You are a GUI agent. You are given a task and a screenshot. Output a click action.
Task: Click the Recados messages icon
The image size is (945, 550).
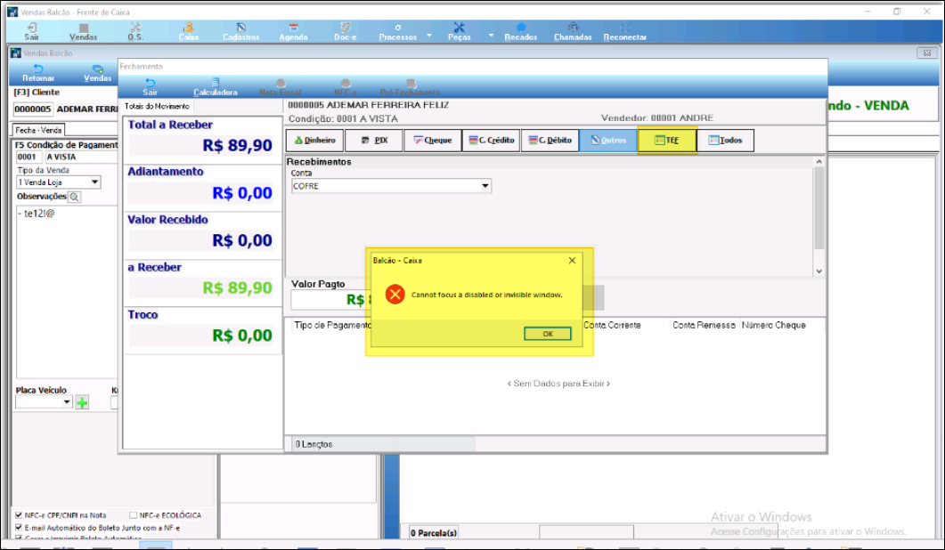[x=520, y=31]
